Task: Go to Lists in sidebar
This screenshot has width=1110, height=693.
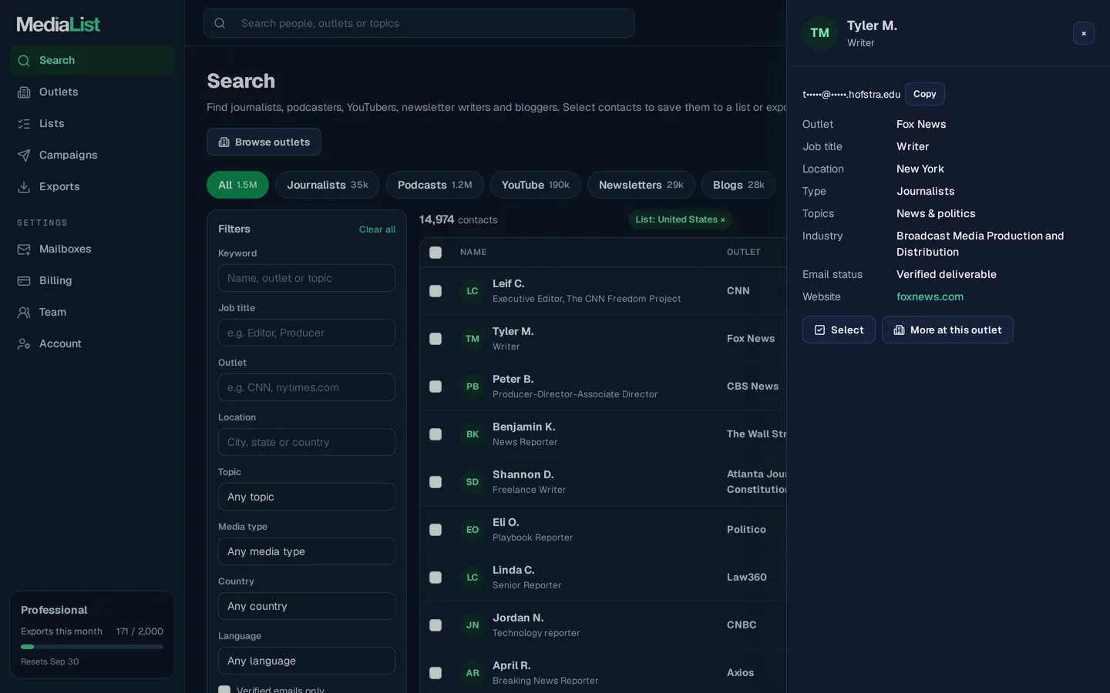Action: point(92,123)
